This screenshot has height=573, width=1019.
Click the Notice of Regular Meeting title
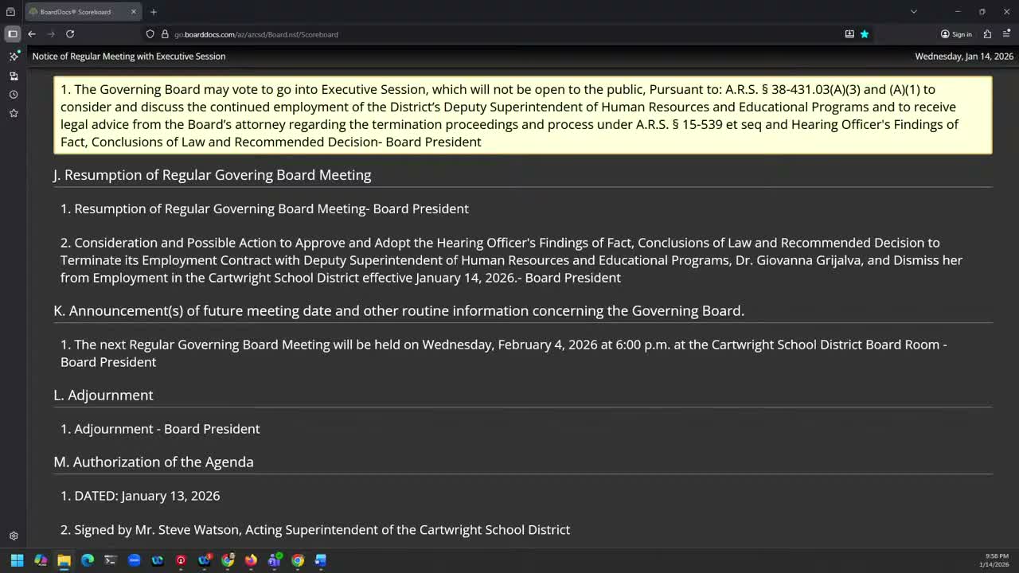point(129,57)
